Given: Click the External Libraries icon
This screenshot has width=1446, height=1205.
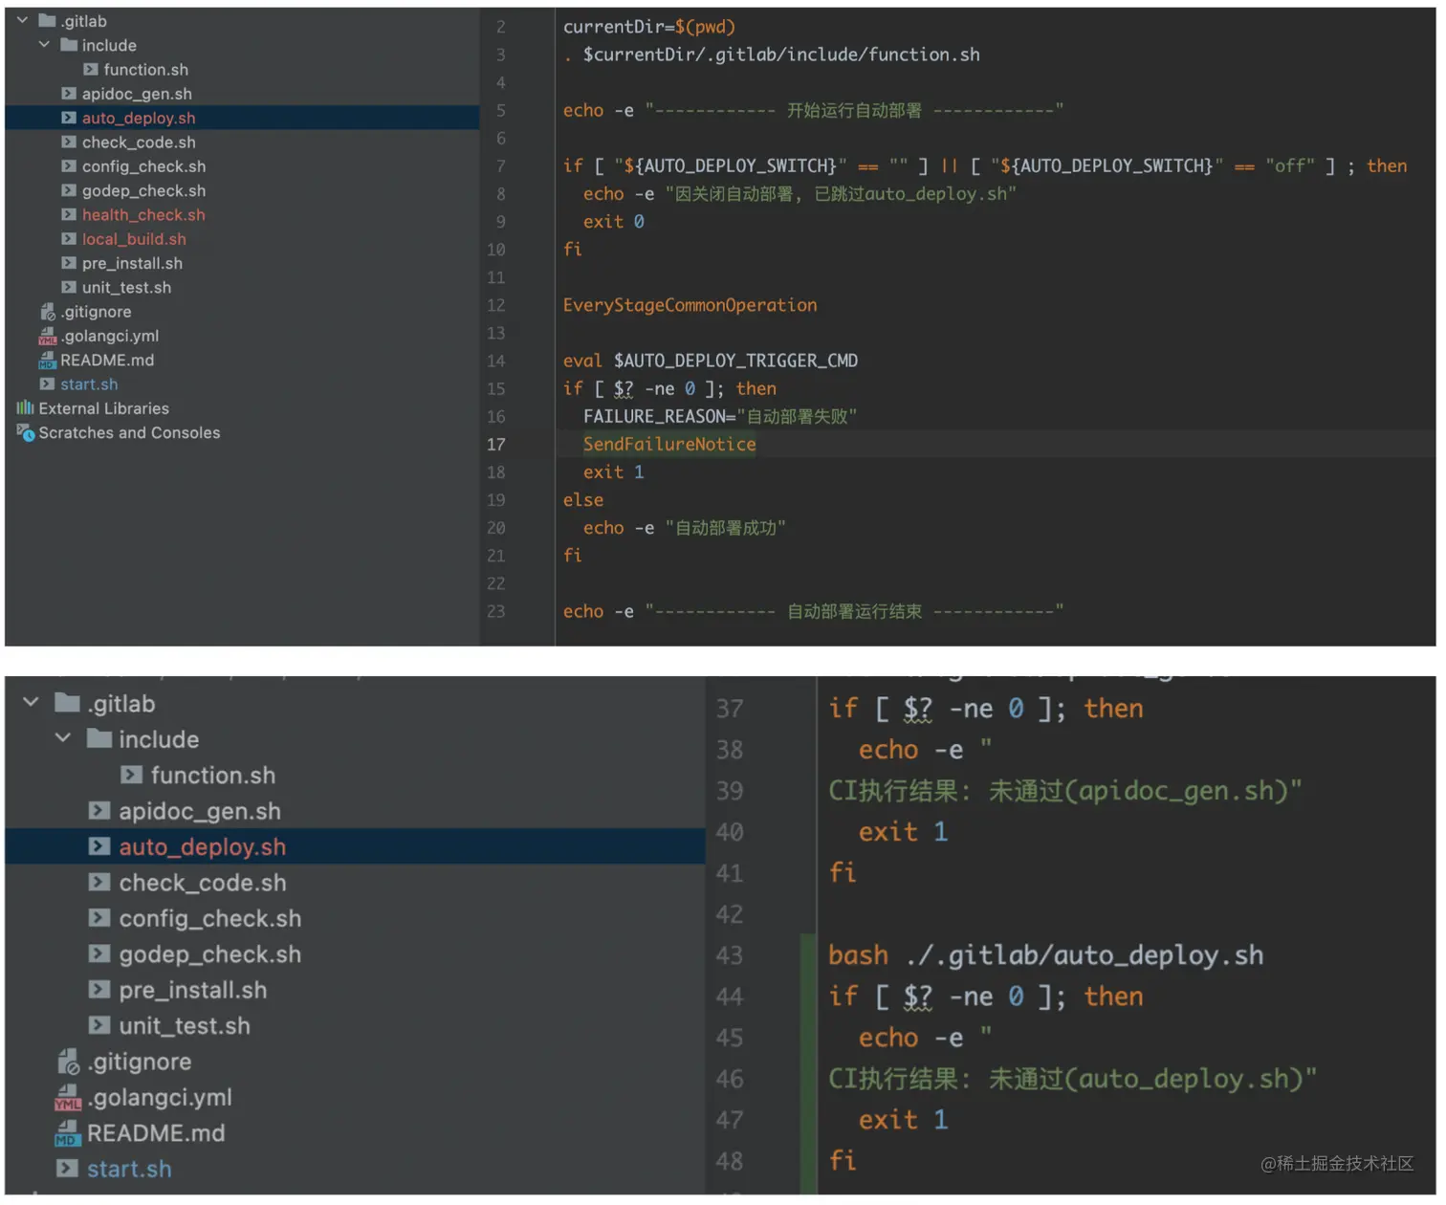Looking at the screenshot, I should [25, 408].
